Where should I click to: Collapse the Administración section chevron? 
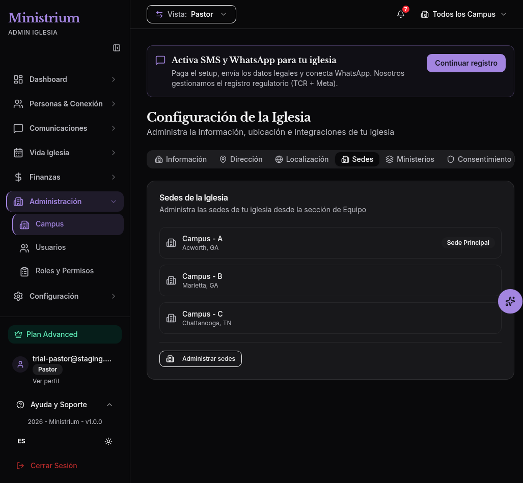(114, 202)
